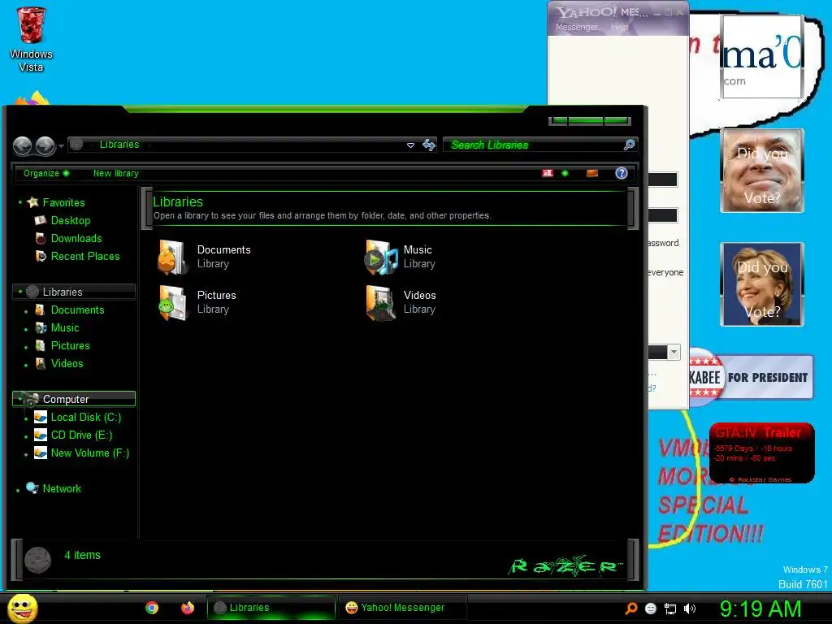Open the volume speaker tray icon
832x624 pixels.
689,609
